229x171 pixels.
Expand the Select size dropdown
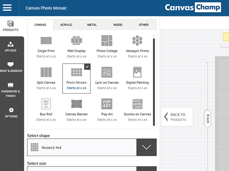click(92, 169)
